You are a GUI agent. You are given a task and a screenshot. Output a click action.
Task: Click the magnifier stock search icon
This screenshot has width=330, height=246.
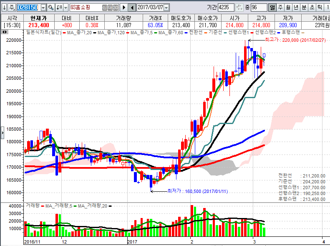(51, 8)
